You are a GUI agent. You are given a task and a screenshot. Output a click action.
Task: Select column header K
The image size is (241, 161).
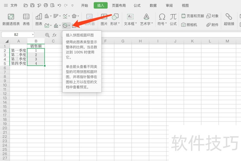[x=192, y=41]
